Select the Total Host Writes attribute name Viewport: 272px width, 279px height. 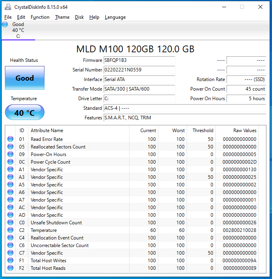coord(48,261)
